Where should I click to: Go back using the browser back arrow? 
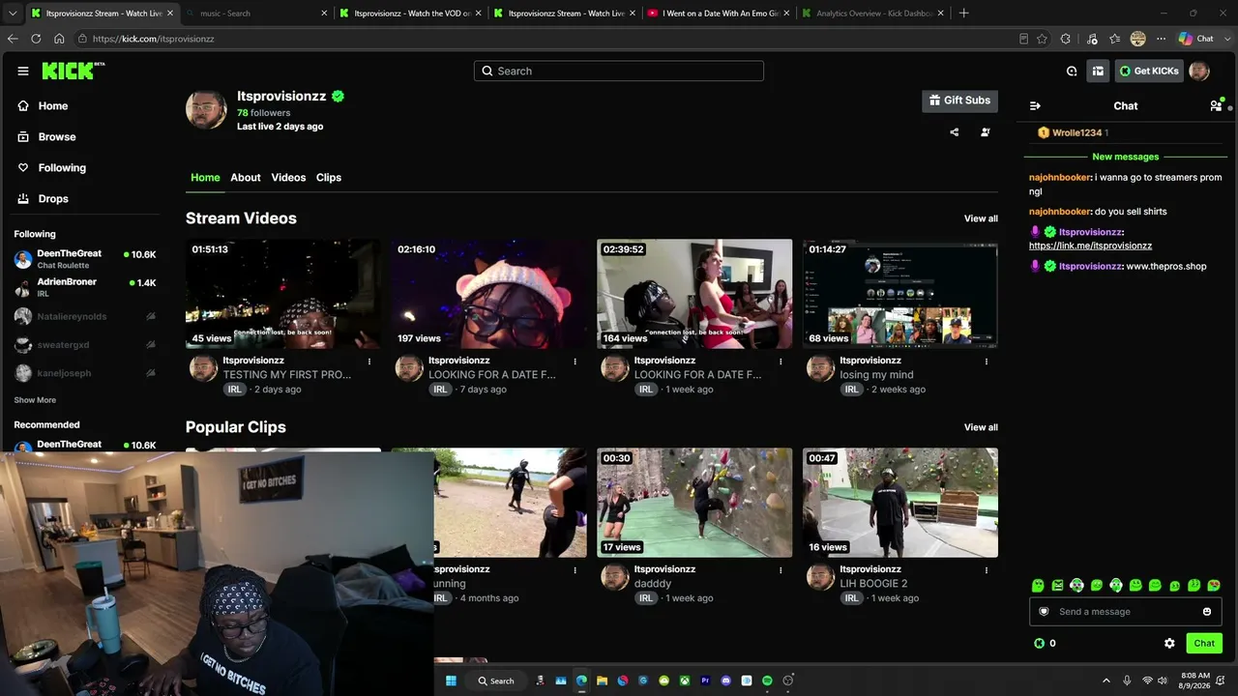13,39
